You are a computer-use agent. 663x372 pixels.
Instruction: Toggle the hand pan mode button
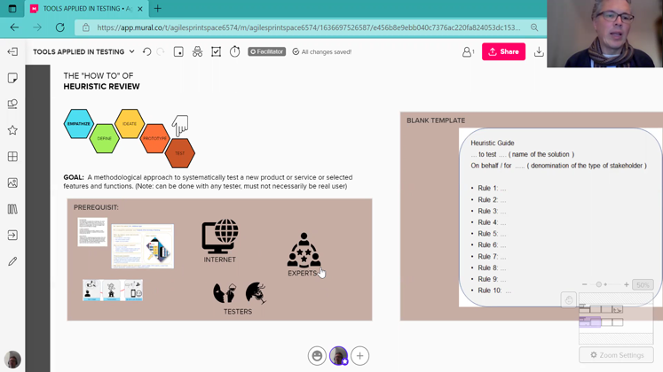569,300
